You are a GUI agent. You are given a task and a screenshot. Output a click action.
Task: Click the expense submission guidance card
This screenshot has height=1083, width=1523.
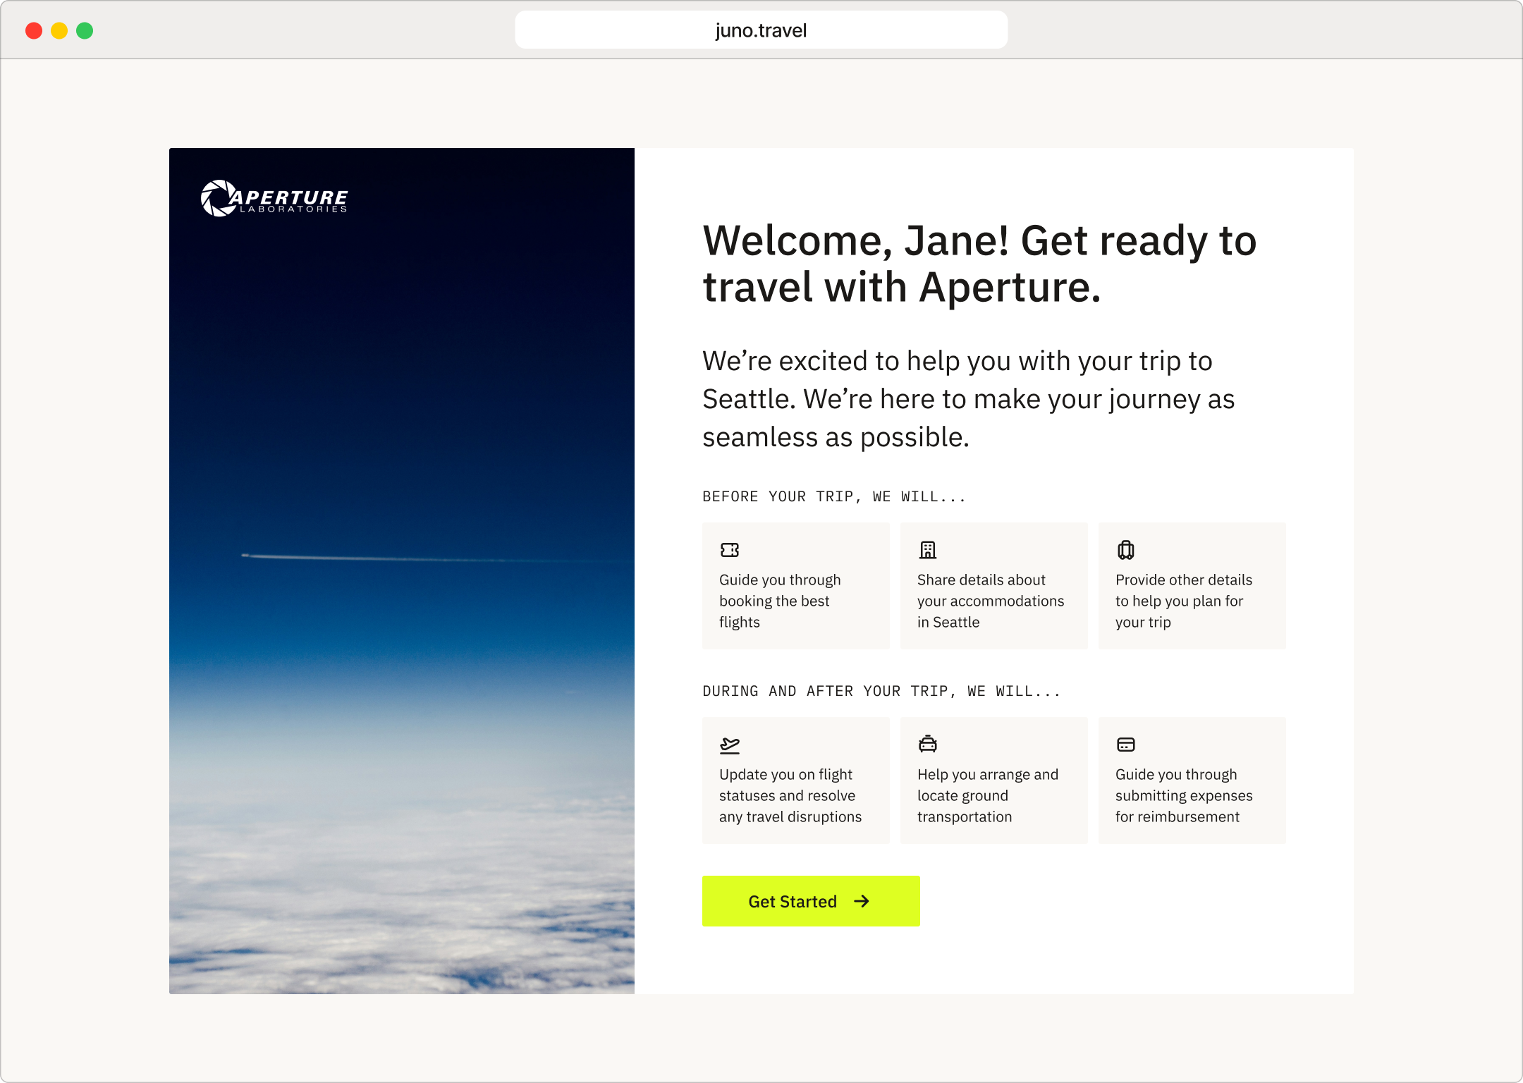1192,780
